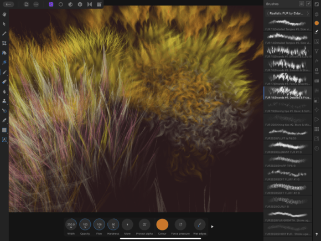Switch to the Photo persona
Screen dimensions: 321x241
[x=51, y=4]
